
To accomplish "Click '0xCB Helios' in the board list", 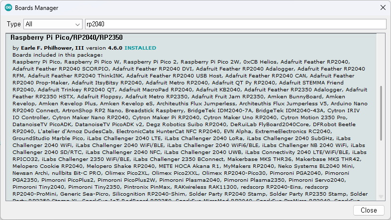I will (x=260, y=62).
